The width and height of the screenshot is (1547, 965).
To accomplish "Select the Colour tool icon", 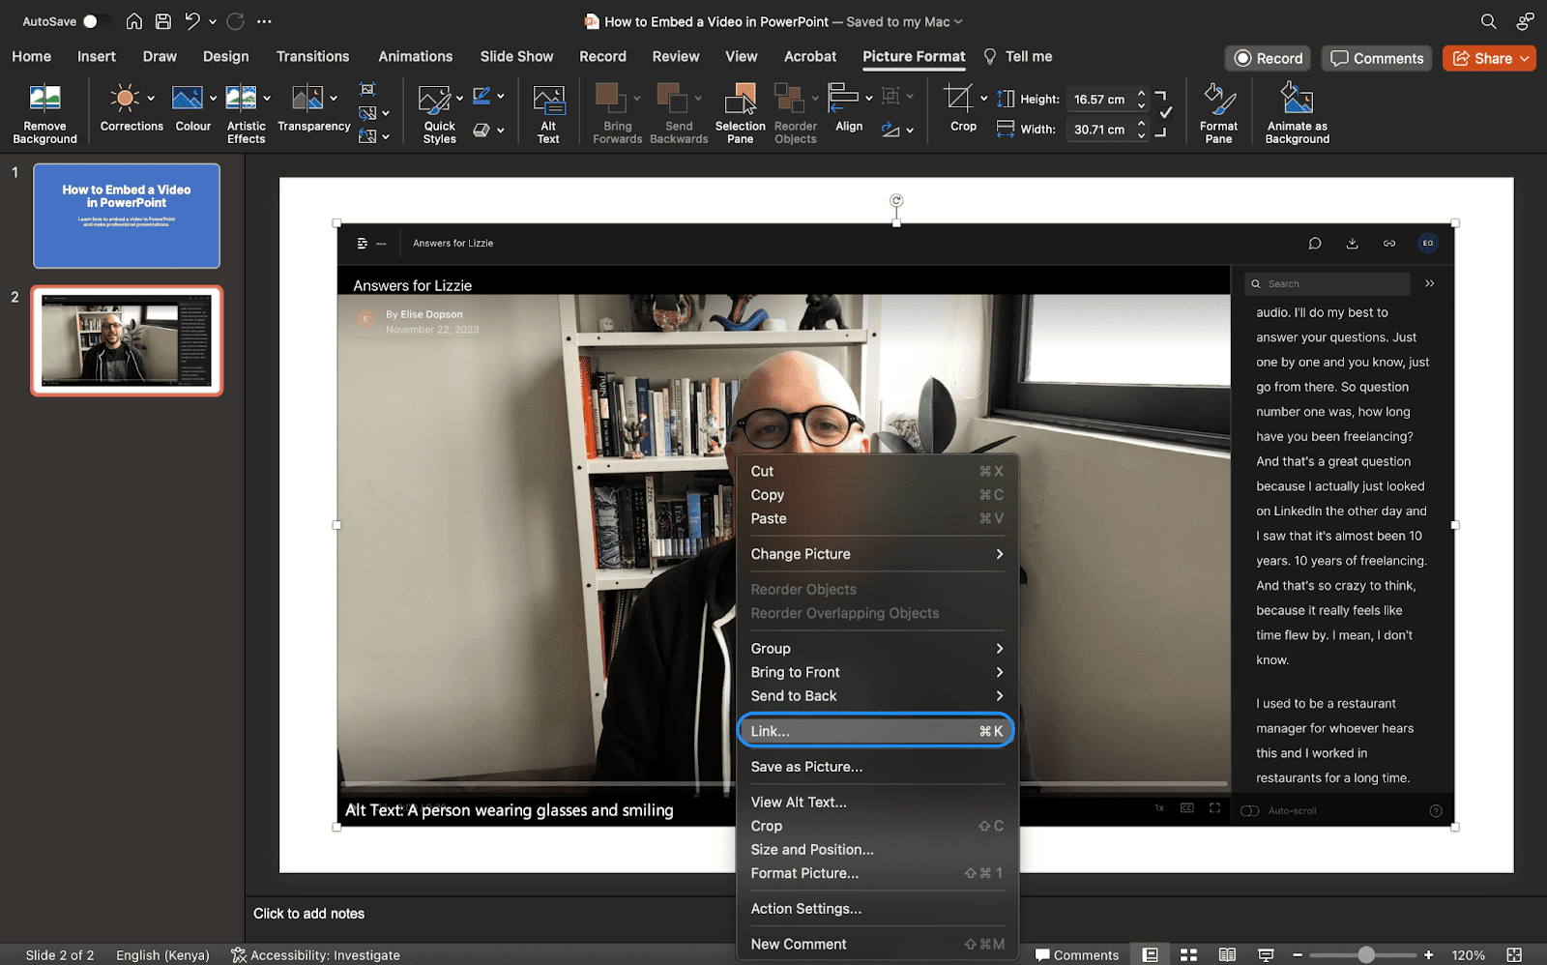I will pos(187,99).
